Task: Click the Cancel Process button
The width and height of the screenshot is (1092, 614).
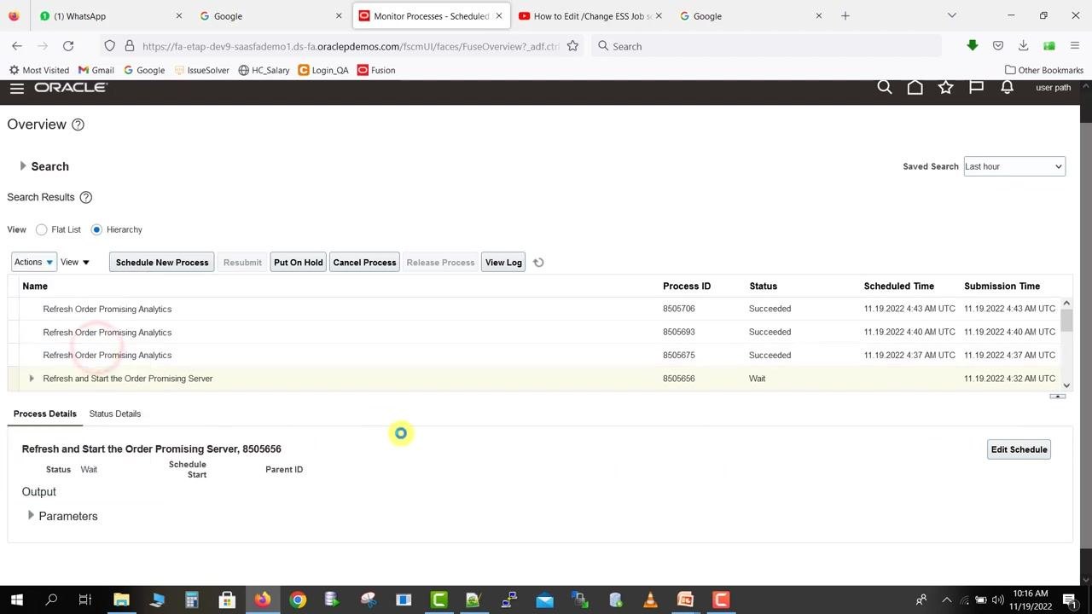Action: click(364, 263)
